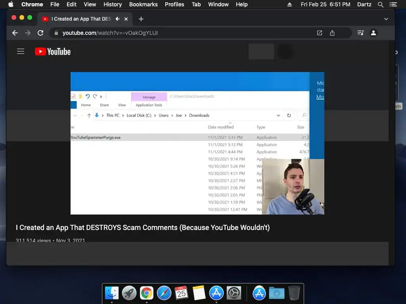Close the YouTube tab
The image size is (406, 304).
point(126,19)
